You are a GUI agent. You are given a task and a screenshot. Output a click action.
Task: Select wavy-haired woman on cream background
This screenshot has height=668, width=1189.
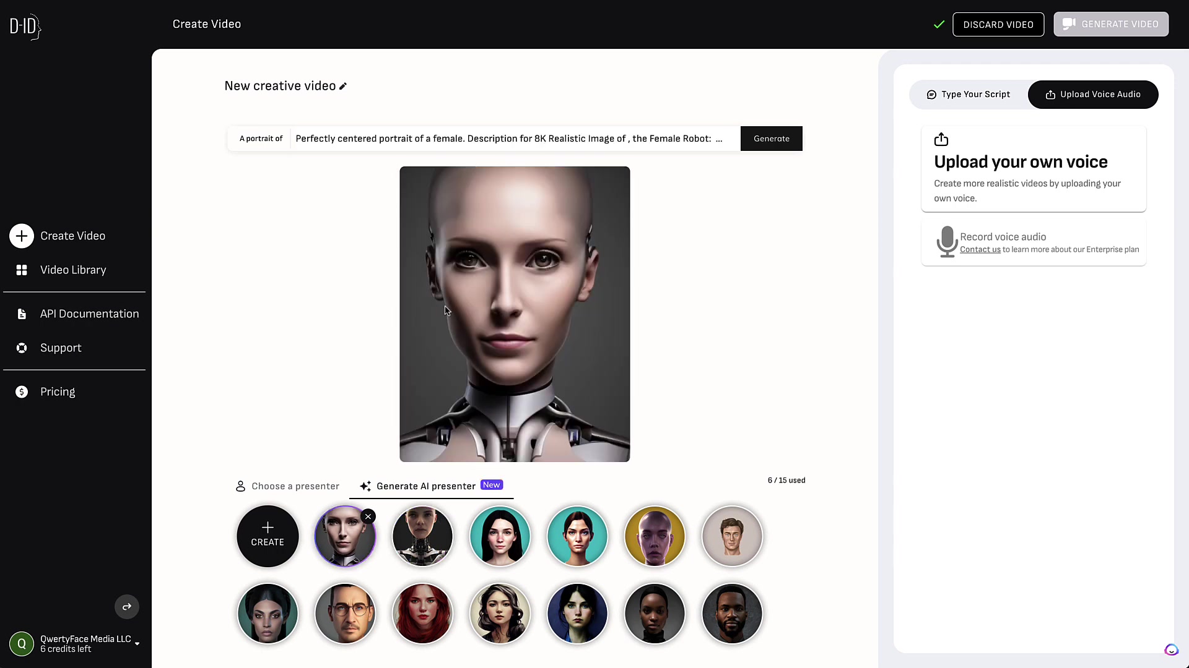(x=500, y=614)
